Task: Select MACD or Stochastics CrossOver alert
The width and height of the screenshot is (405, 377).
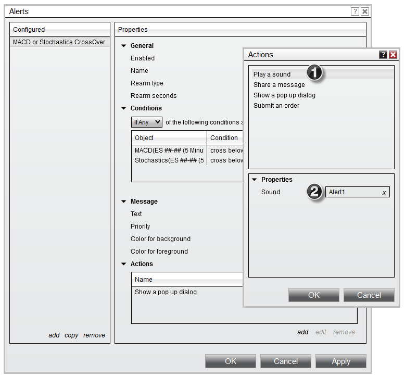Action: (x=59, y=42)
